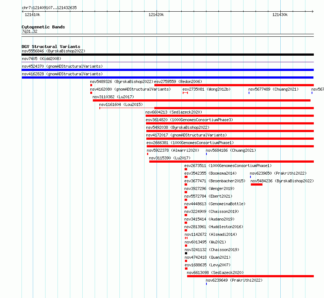Click the Cytogenetic Bands track title
The image size is (324, 298).
(43, 27)
